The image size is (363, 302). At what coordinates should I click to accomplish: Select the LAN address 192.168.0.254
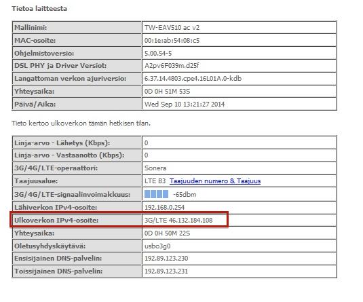click(x=165, y=207)
